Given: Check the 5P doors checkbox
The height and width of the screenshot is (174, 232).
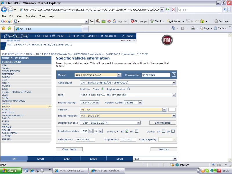Looking at the screenshot, I should [173, 131].
